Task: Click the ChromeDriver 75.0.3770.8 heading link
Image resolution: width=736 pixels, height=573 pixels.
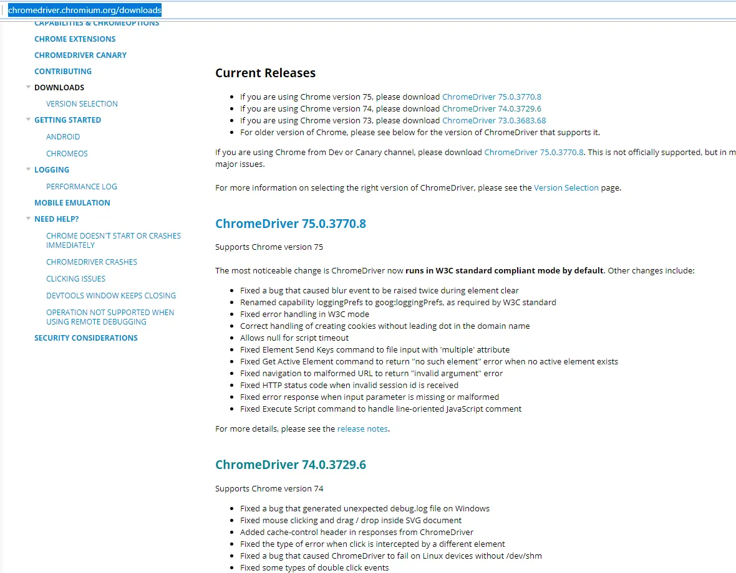Action: [x=291, y=224]
